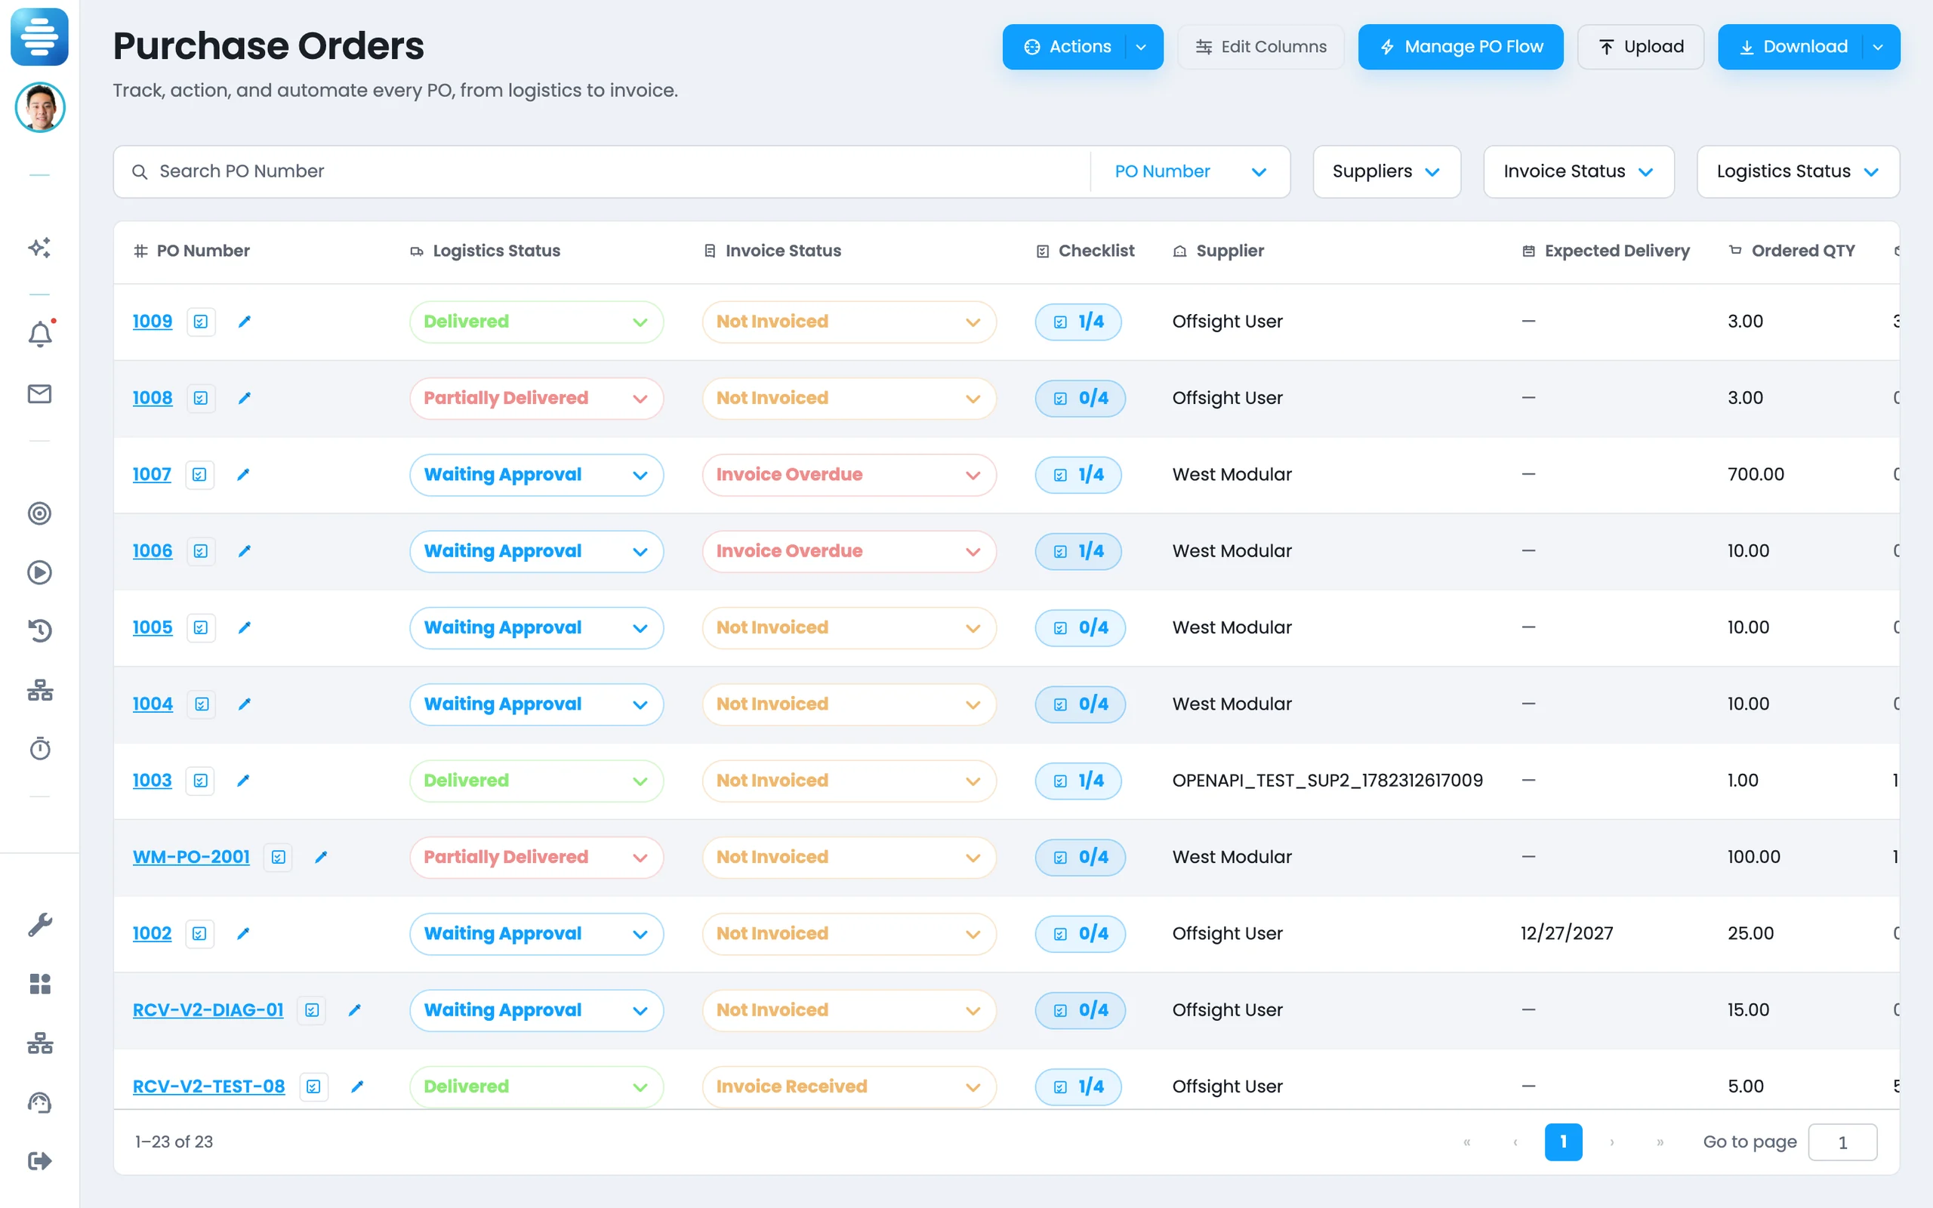Click expected delivery 12/27/2027 cell
Viewport: 1933px width, 1208px height.
[1568, 933]
